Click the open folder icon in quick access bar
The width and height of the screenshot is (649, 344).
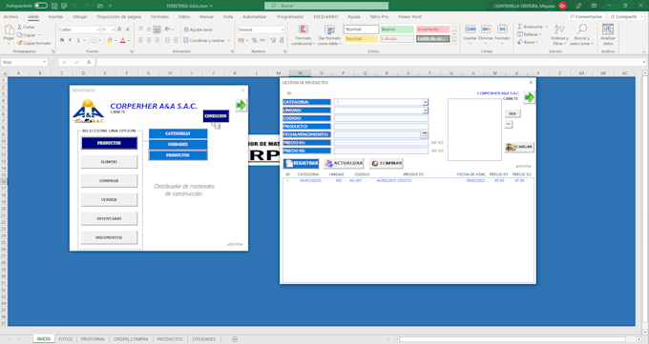coord(100,6)
